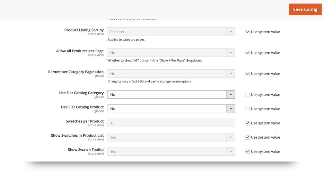Screen dimensions: 324x173
Task: Toggle Use system value for Remember Category Pagination
Action: tap(247, 74)
